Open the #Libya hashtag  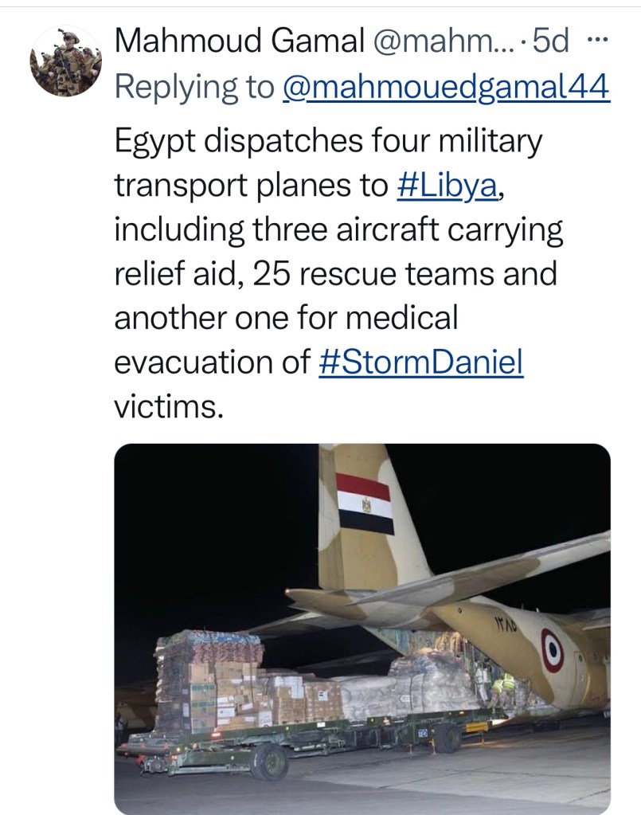449,186
